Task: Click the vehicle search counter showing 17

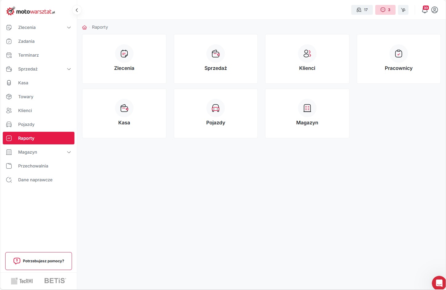Action: point(362,10)
